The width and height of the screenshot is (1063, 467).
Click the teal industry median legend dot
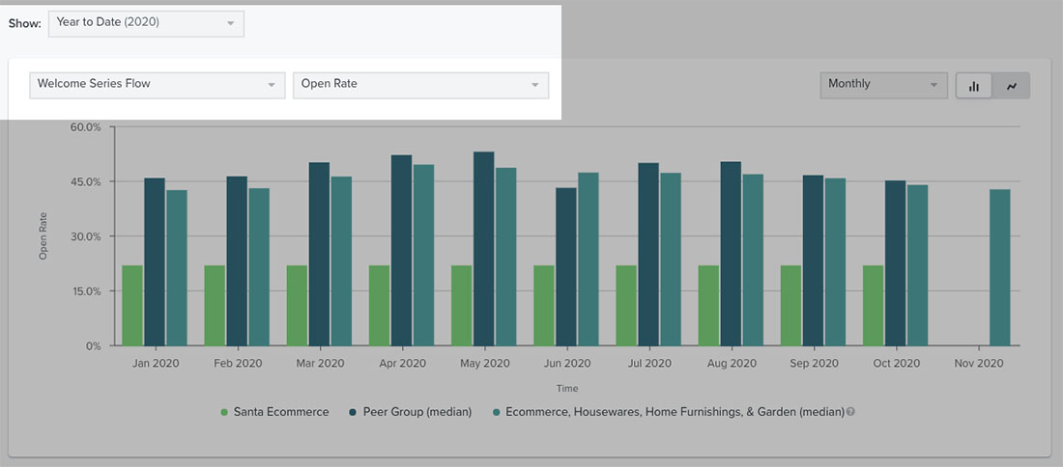(495, 412)
